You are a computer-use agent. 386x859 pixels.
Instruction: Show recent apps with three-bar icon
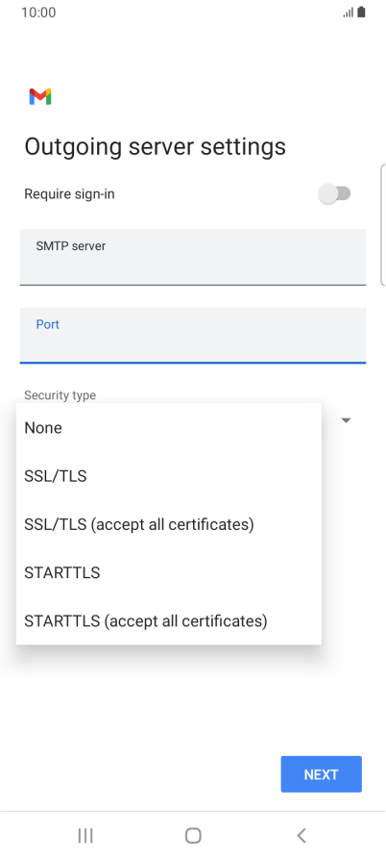(x=85, y=836)
